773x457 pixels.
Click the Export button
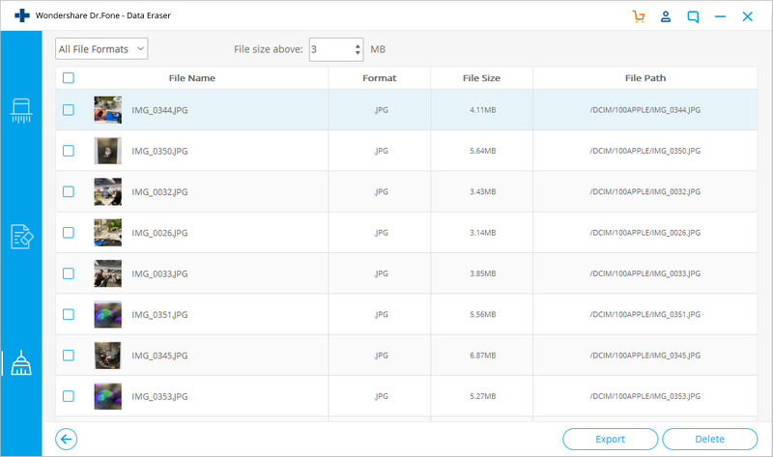tap(610, 439)
